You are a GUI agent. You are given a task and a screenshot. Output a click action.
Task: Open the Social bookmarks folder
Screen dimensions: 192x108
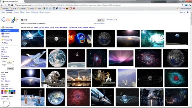13,8
